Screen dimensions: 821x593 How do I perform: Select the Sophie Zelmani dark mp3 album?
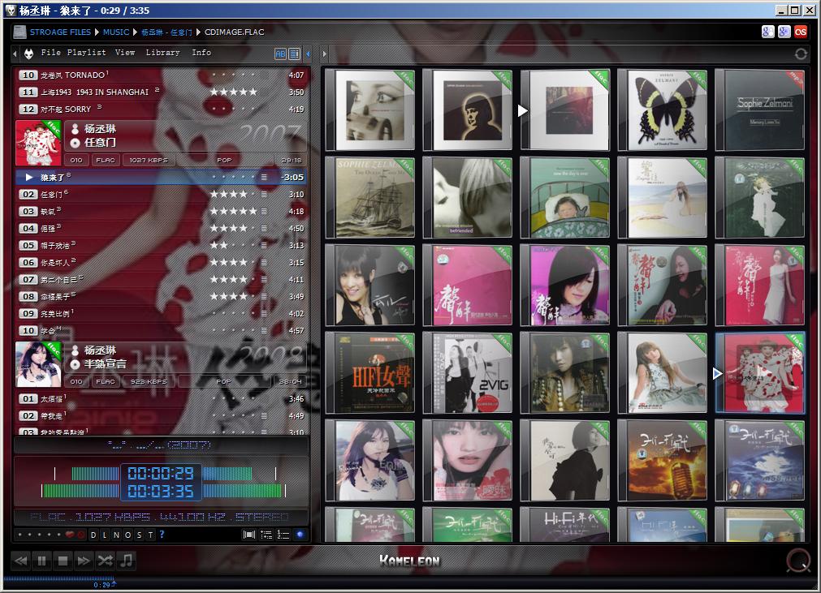pos(760,110)
